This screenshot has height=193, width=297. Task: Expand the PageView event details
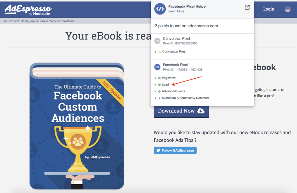[155, 78]
